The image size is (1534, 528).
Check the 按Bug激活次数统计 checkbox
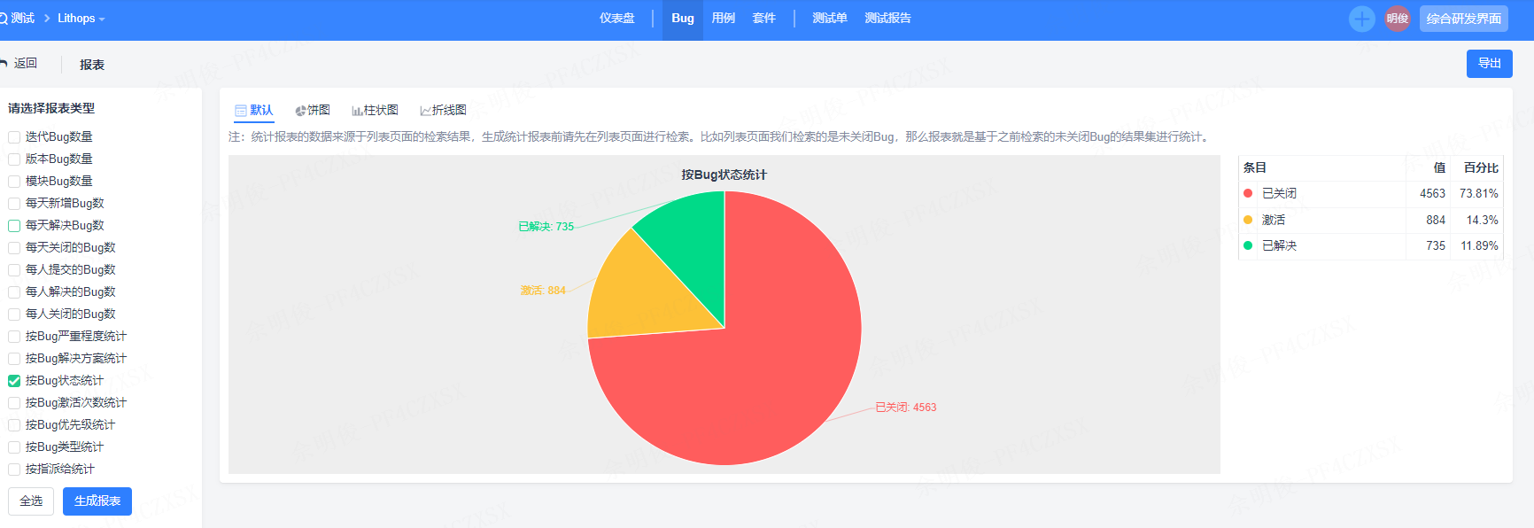(14, 403)
